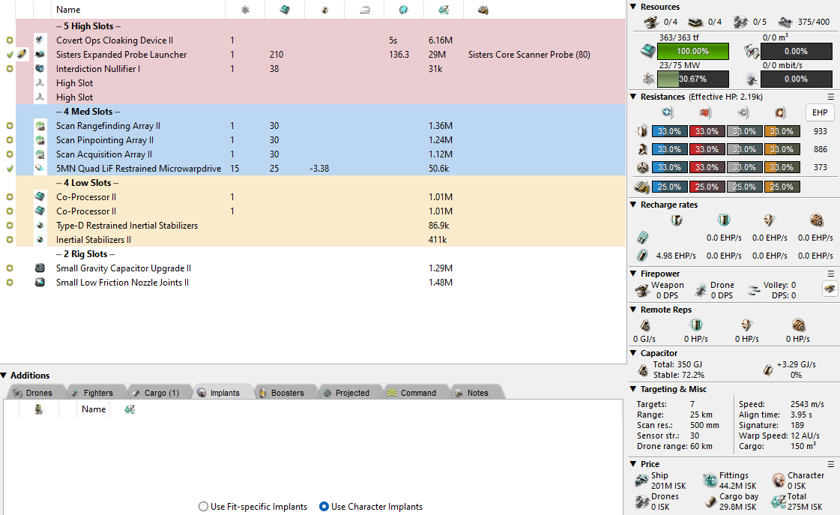Click the weapon DPS reload toggle icon in Firepower
Image resolution: width=840 pixels, height=515 pixels.
click(830, 289)
